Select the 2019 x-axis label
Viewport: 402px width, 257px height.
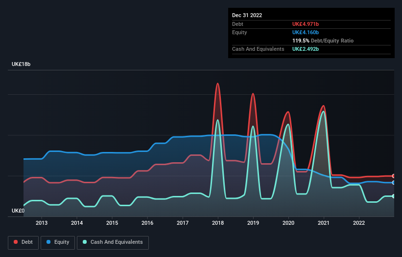(253, 223)
